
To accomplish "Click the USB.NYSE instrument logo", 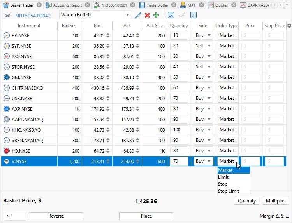I will (x=7, y=98).
